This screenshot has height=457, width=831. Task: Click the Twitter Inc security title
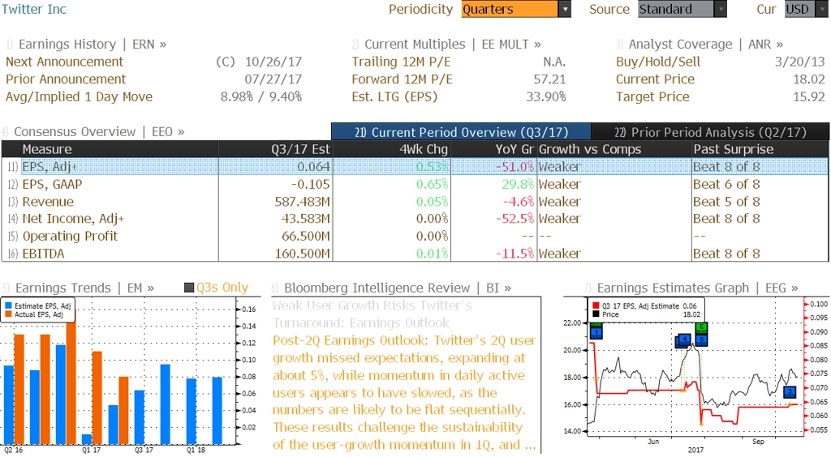pyautogui.click(x=34, y=9)
